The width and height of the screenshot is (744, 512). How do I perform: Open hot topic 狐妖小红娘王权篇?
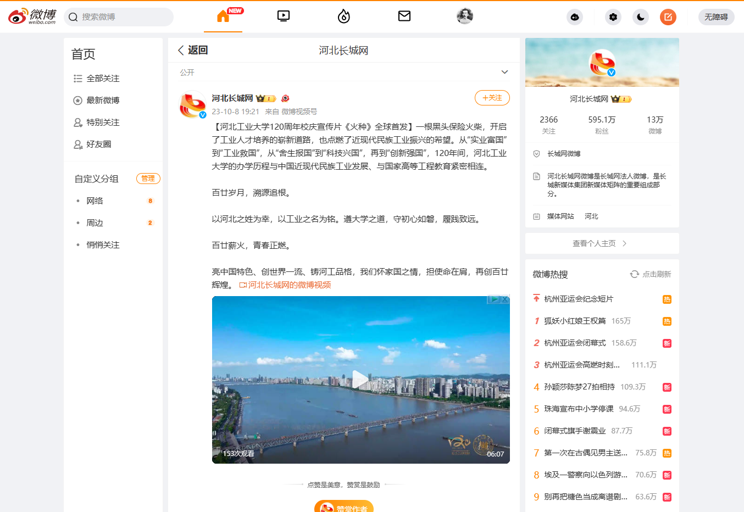pos(575,321)
